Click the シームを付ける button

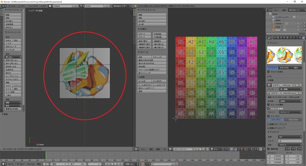pyautogui.click(x=144, y=85)
